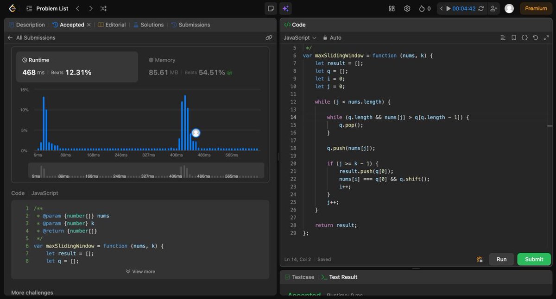Click the JavaScript label under Code section

pos(44,193)
